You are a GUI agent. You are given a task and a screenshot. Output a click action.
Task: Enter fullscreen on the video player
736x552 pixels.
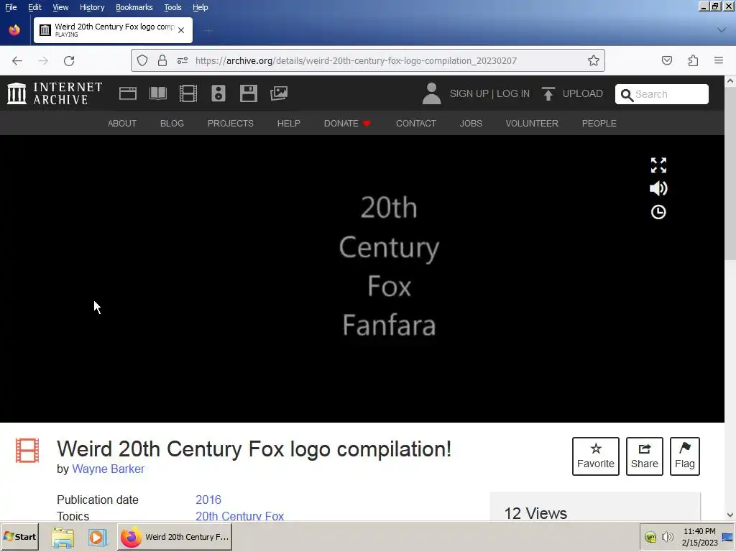click(x=658, y=165)
